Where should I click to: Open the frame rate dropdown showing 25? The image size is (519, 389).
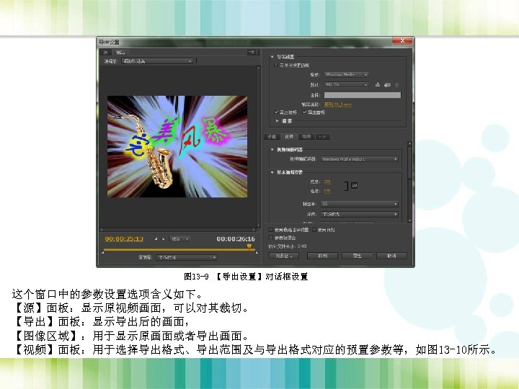360,204
